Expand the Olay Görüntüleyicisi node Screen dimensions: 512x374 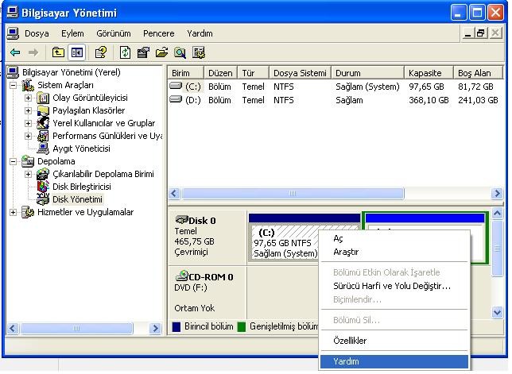pos(29,98)
